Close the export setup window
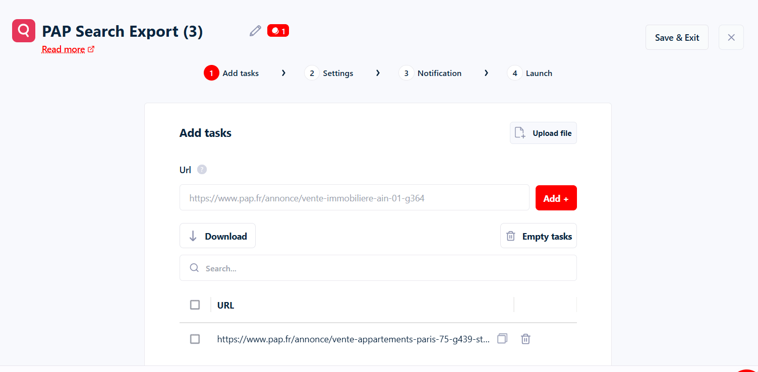 click(x=731, y=37)
